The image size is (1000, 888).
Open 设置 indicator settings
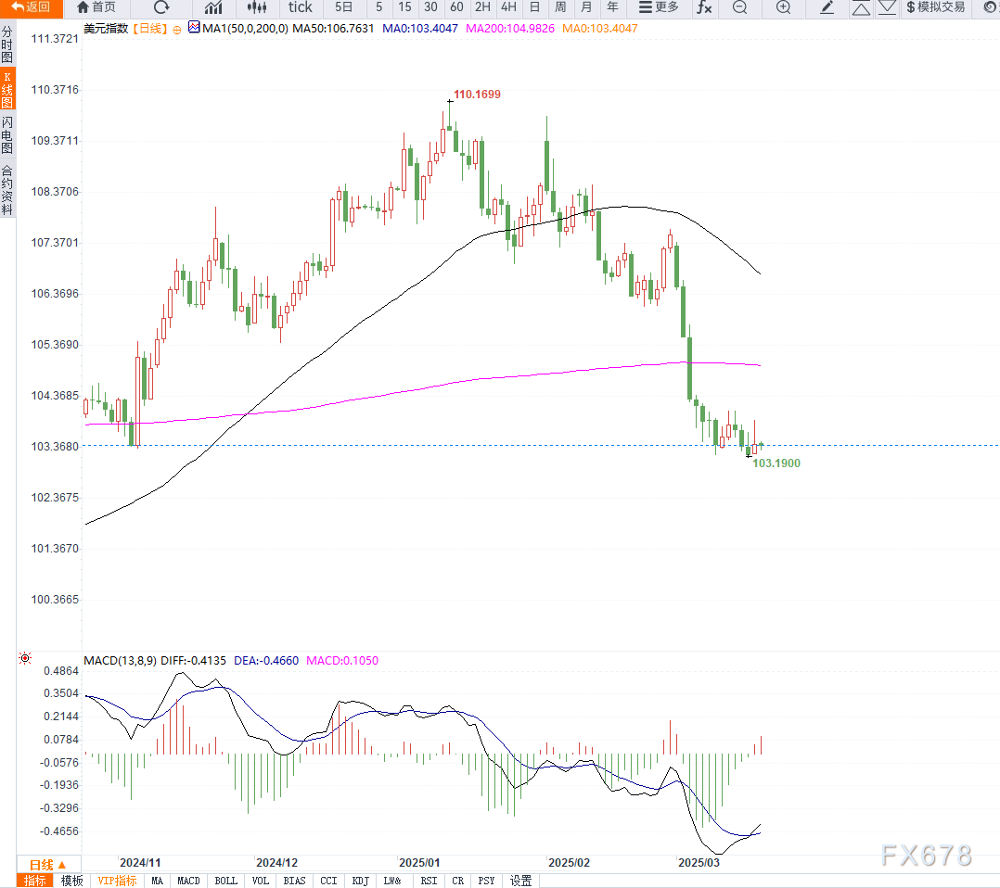pos(521,881)
